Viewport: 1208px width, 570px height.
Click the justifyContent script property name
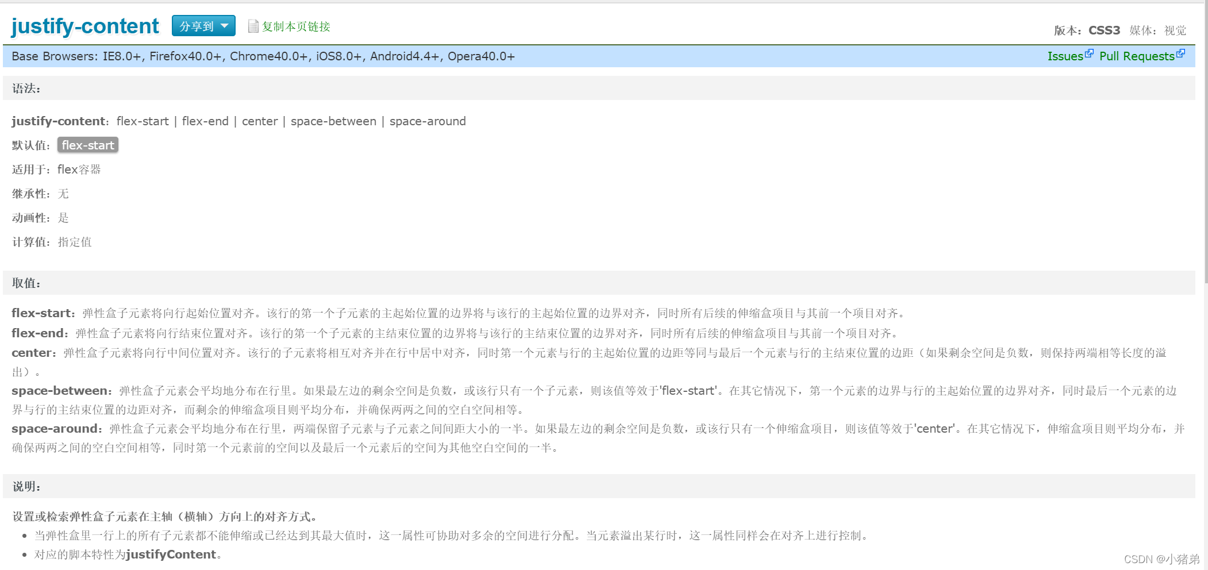tap(171, 554)
